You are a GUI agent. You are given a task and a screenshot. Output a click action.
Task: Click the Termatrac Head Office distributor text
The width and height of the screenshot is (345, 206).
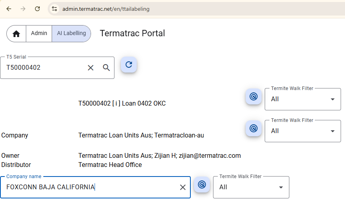pyautogui.click(x=110, y=165)
